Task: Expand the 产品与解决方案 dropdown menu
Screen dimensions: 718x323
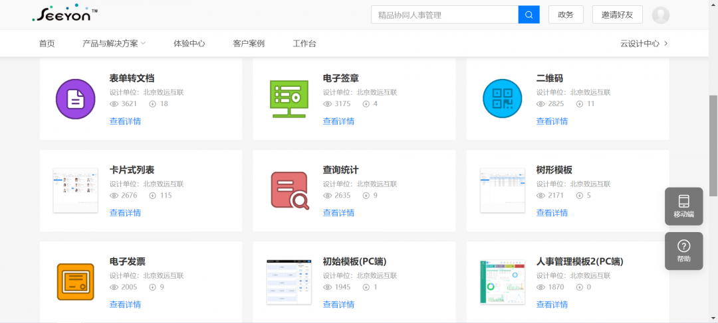Action: click(x=114, y=44)
